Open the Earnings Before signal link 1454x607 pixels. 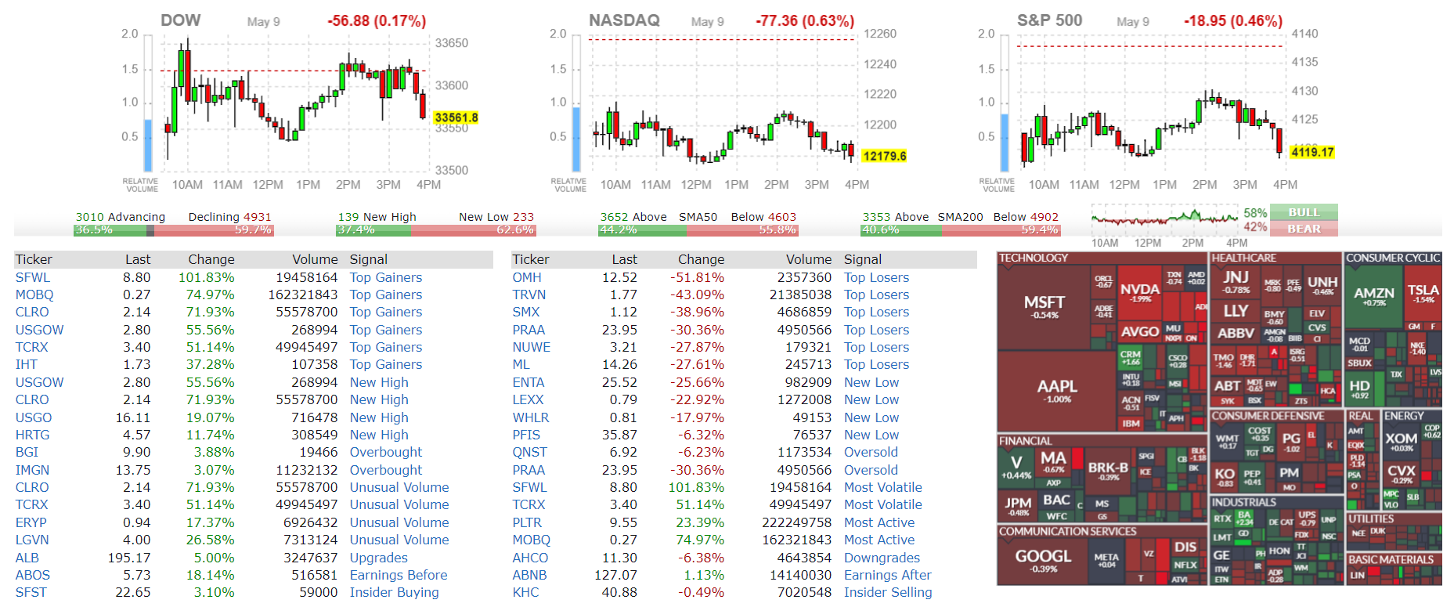coord(399,575)
